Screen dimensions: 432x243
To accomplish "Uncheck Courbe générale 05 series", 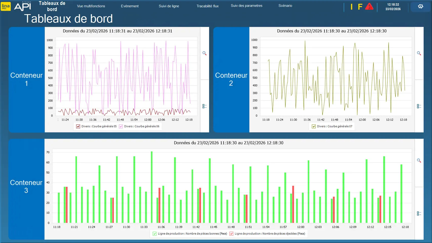I will coord(78,126).
